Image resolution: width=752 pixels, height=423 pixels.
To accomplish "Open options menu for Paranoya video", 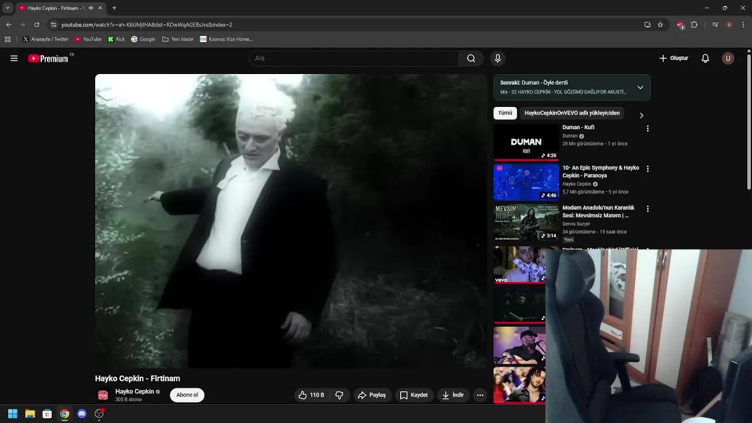I will (648, 169).
